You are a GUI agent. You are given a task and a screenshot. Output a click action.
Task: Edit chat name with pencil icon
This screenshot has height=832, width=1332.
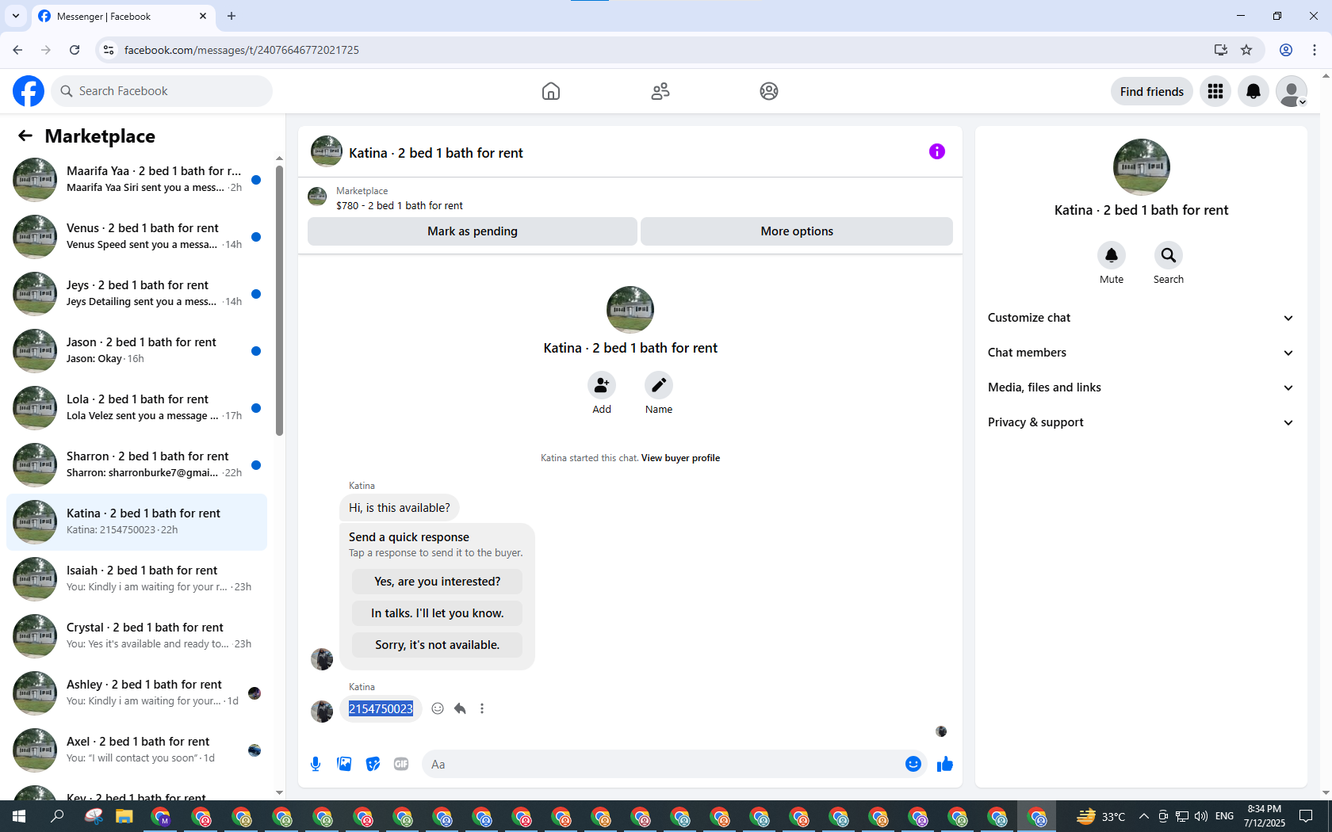point(659,385)
